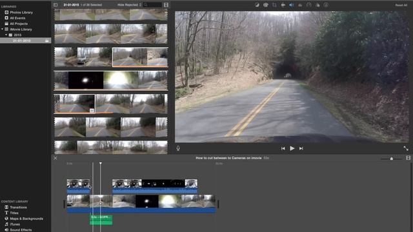Image resolution: width=413 pixels, height=232 pixels.
Task: Click the voiceover microphone icon
Action: tap(178, 148)
